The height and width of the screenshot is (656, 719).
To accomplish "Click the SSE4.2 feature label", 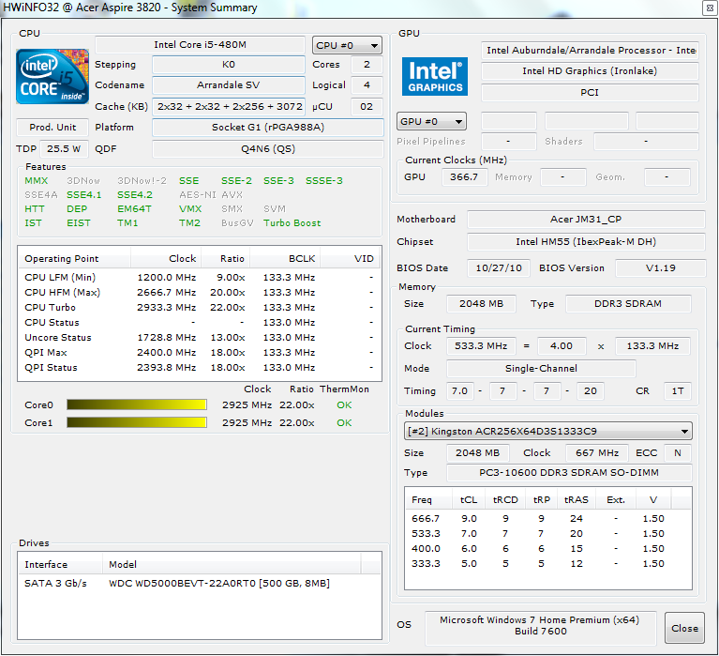I will 135,194.
